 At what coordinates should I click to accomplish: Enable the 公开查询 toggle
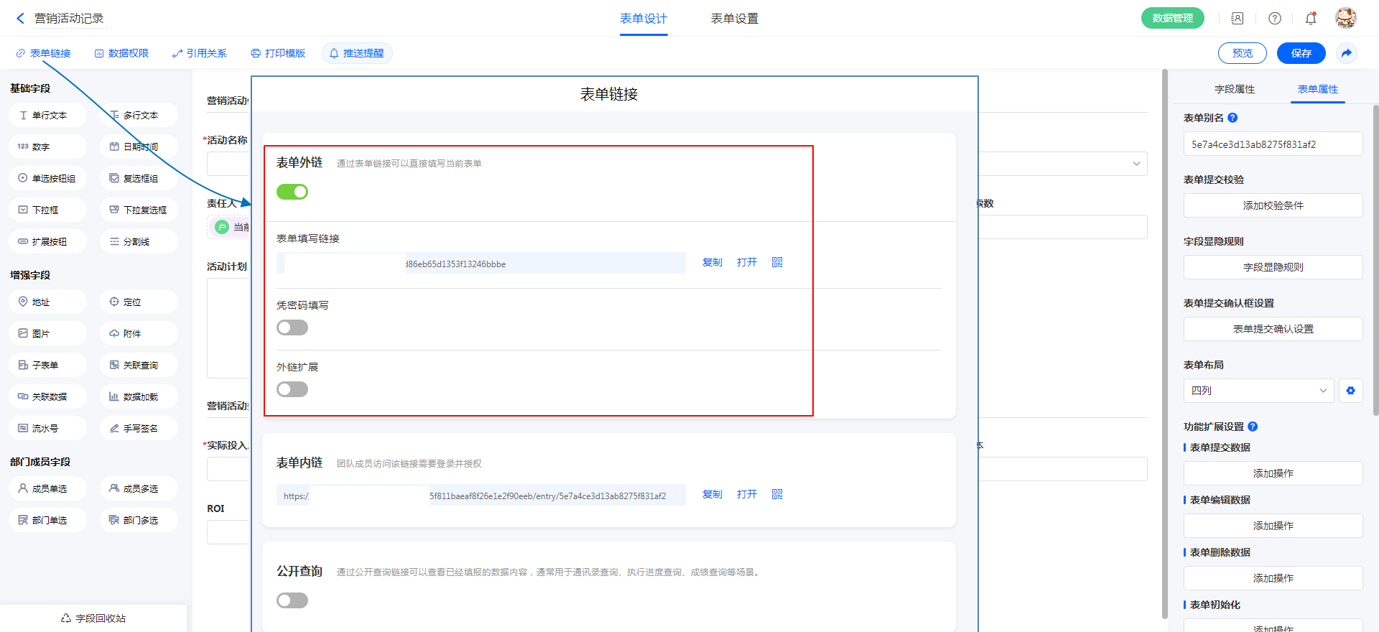point(292,600)
